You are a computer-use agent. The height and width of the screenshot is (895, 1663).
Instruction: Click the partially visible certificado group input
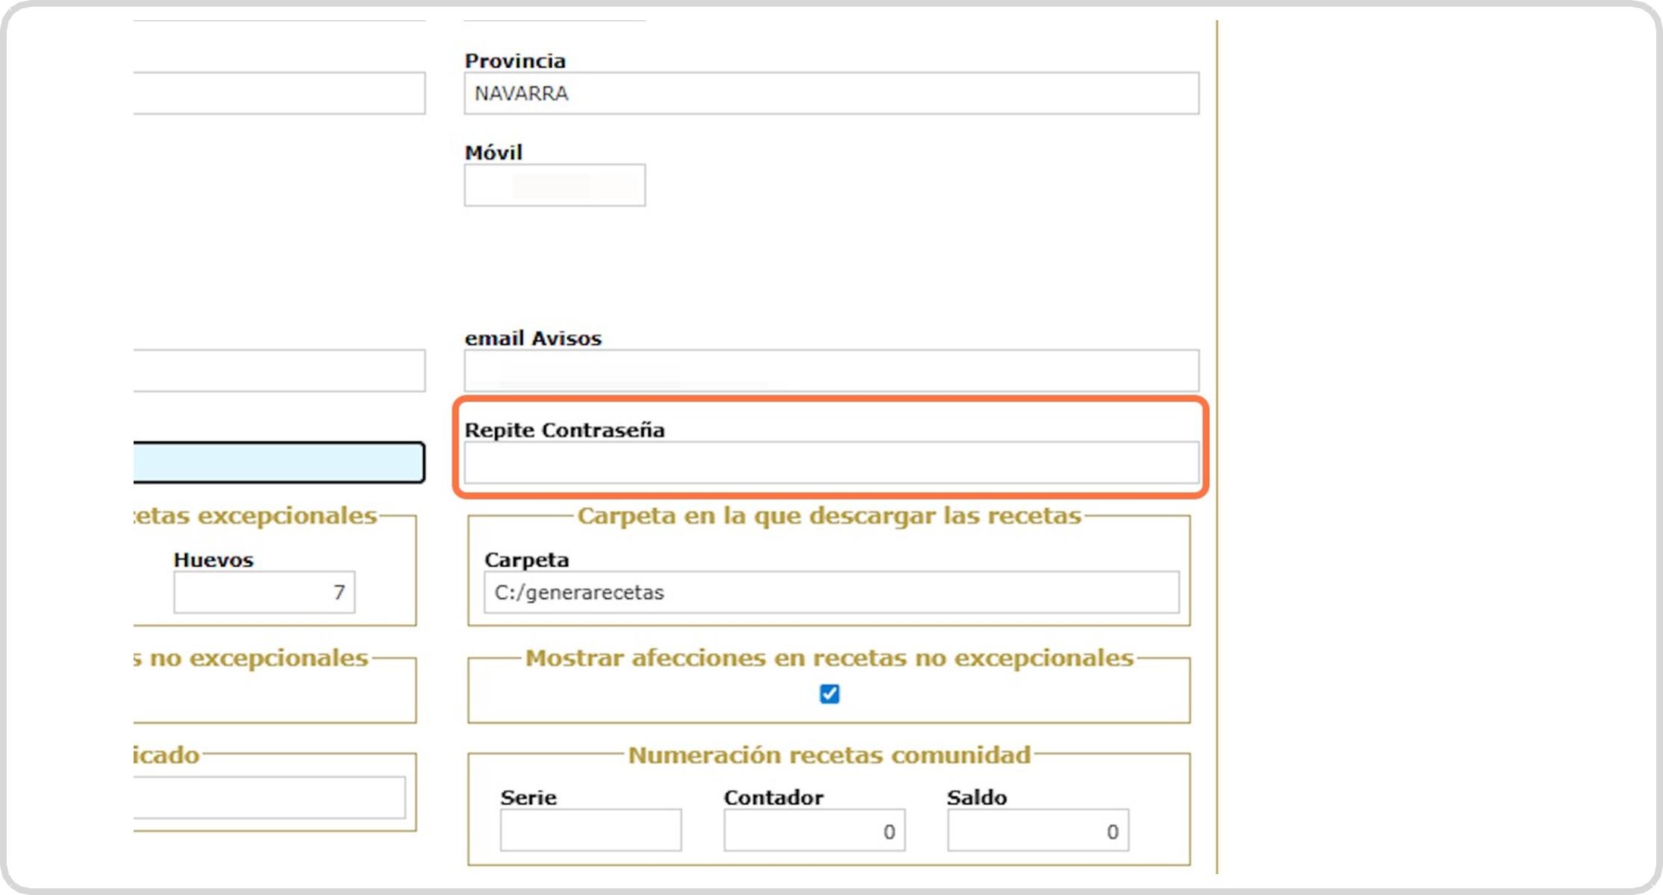[269, 797]
